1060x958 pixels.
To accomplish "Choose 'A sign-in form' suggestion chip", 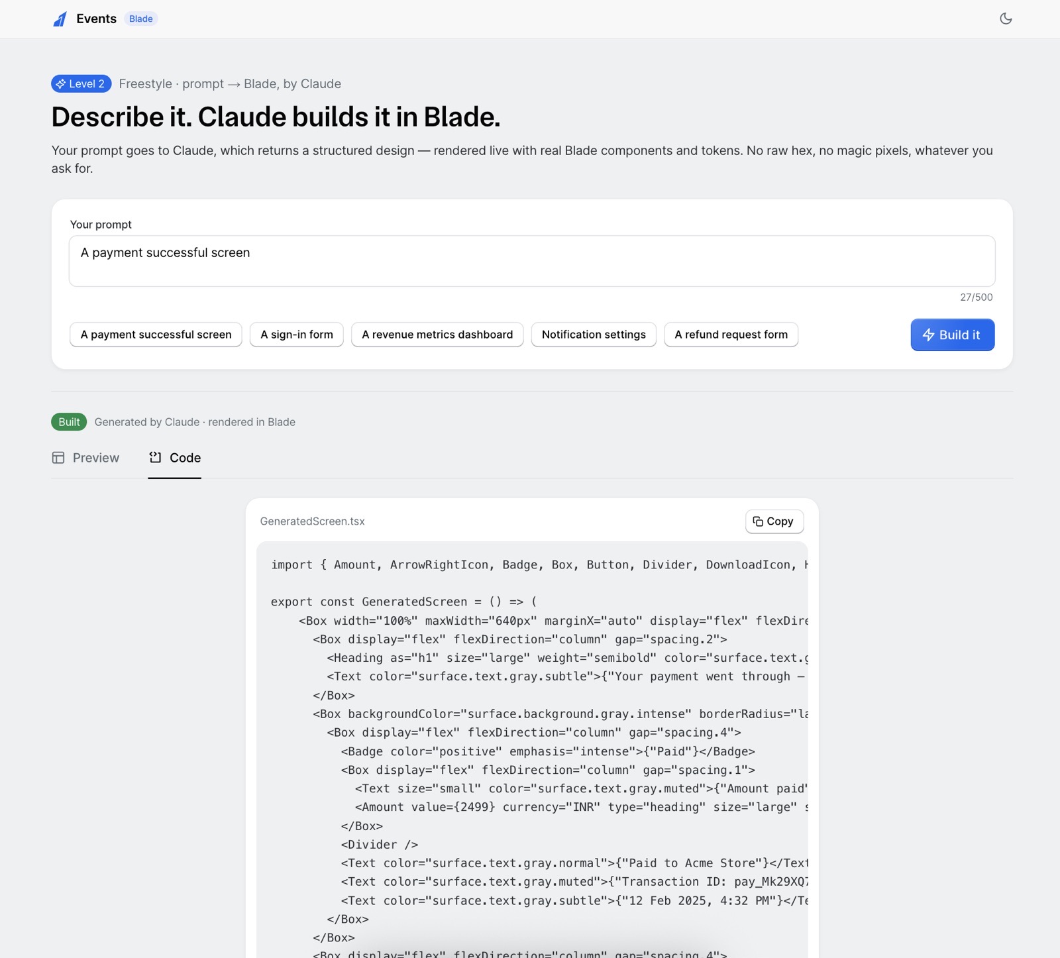I will pos(296,335).
